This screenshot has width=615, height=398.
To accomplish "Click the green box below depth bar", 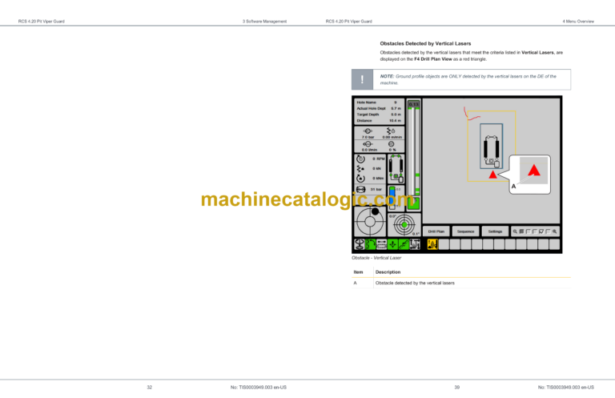I will click(413, 203).
